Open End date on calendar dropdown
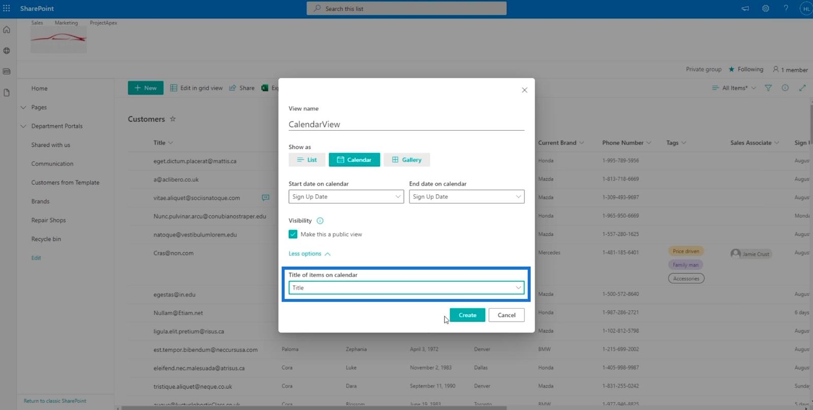Image resolution: width=813 pixels, height=410 pixels. coord(466,196)
